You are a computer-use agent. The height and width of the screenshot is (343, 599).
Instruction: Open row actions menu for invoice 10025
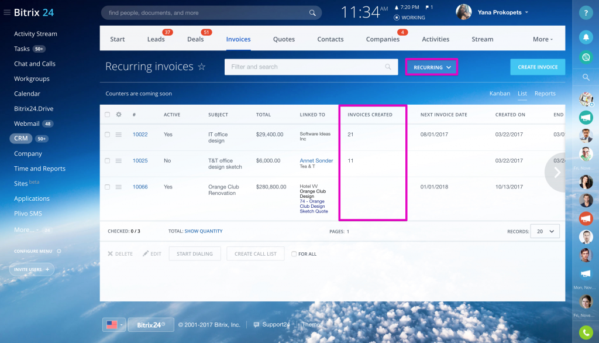(x=119, y=161)
